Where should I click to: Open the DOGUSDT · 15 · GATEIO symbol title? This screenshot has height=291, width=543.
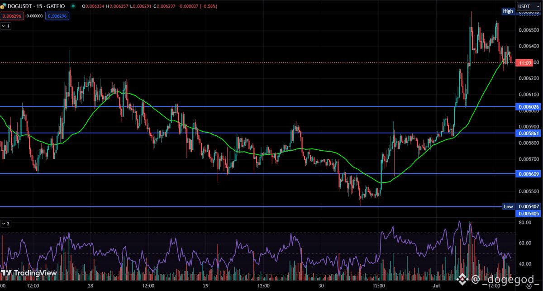click(x=35, y=6)
